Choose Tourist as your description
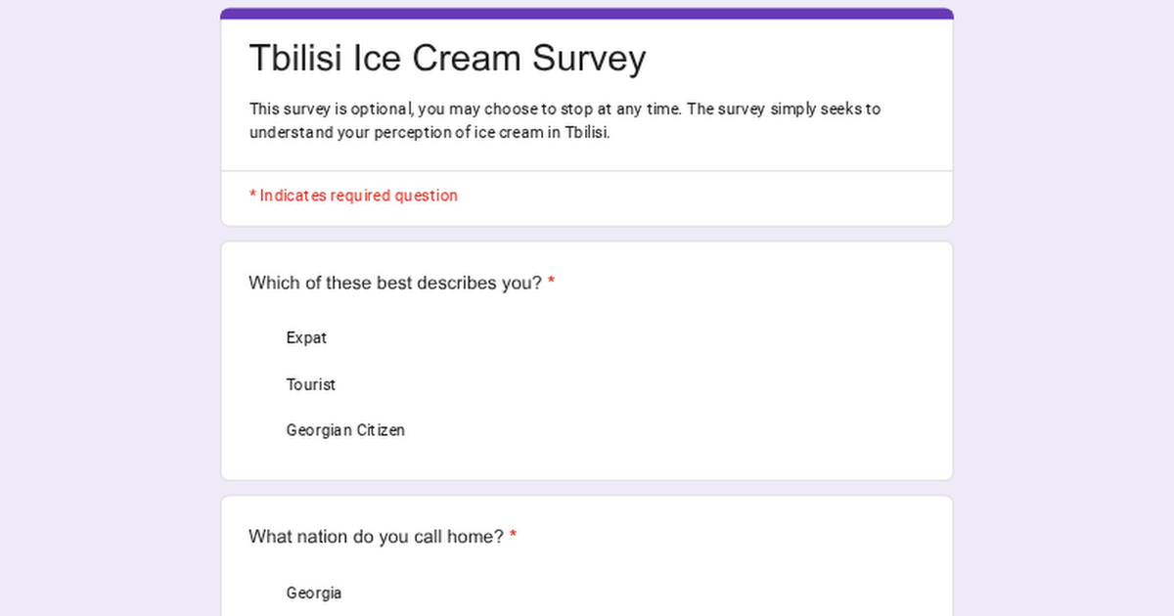Image resolution: width=1174 pixels, height=616 pixels. (310, 385)
